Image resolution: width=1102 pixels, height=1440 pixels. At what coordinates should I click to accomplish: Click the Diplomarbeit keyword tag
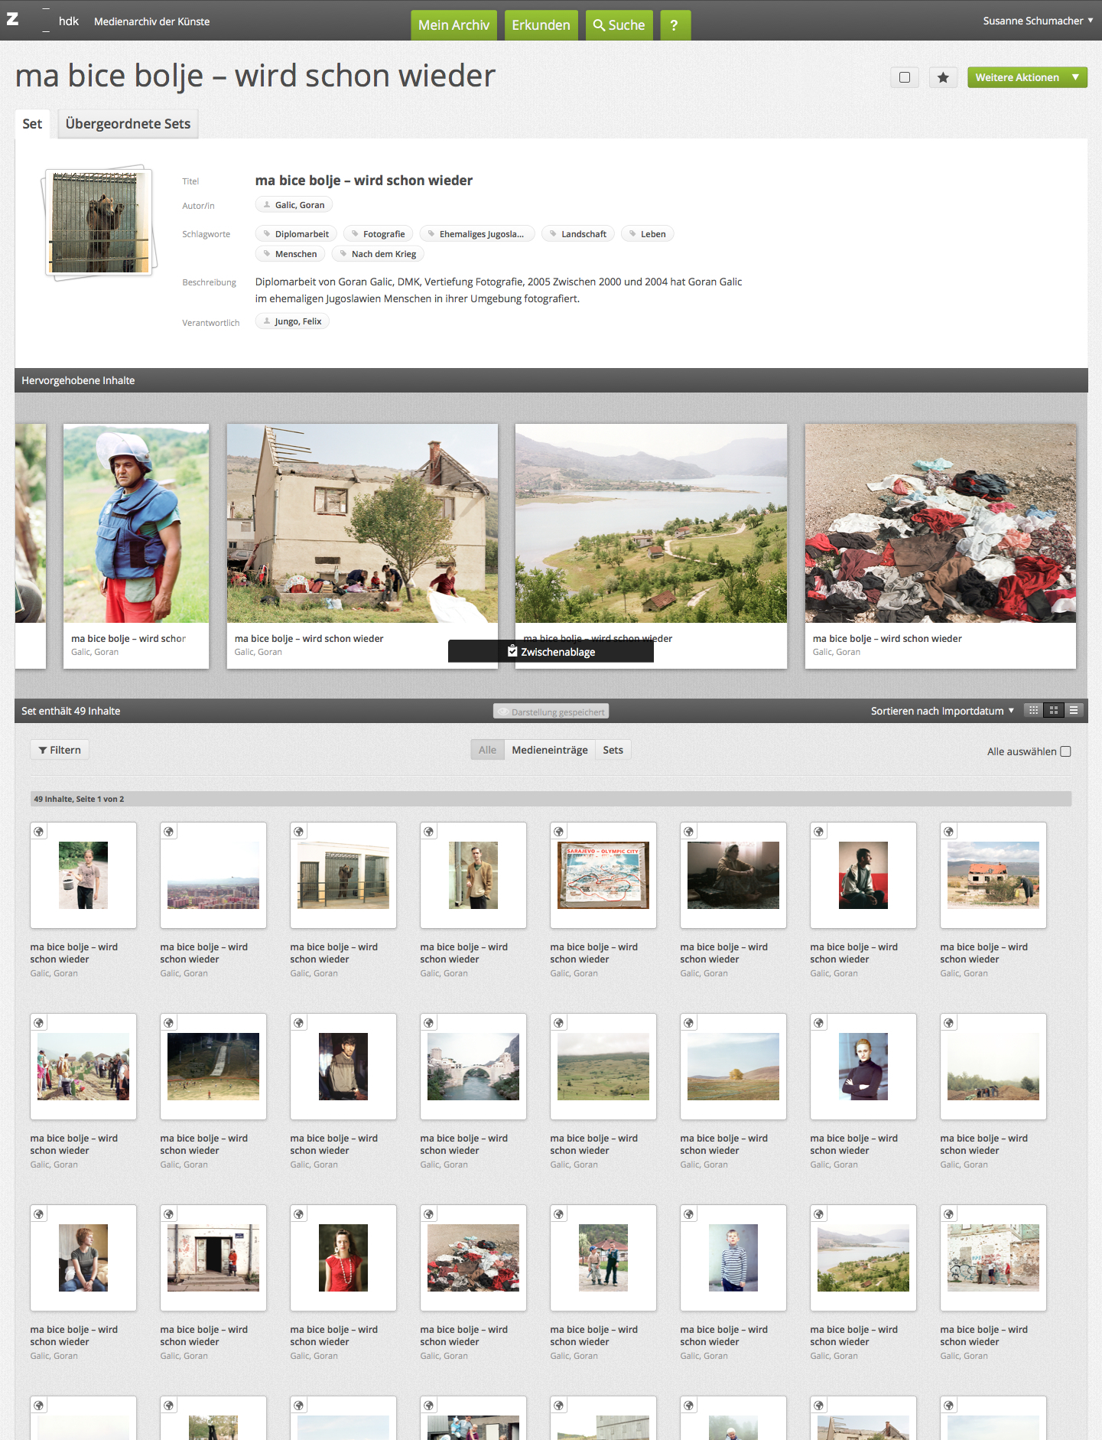point(296,234)
